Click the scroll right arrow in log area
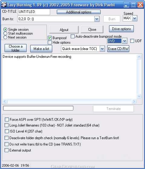Viewport: 145px width, 169px height. (134, 101)
